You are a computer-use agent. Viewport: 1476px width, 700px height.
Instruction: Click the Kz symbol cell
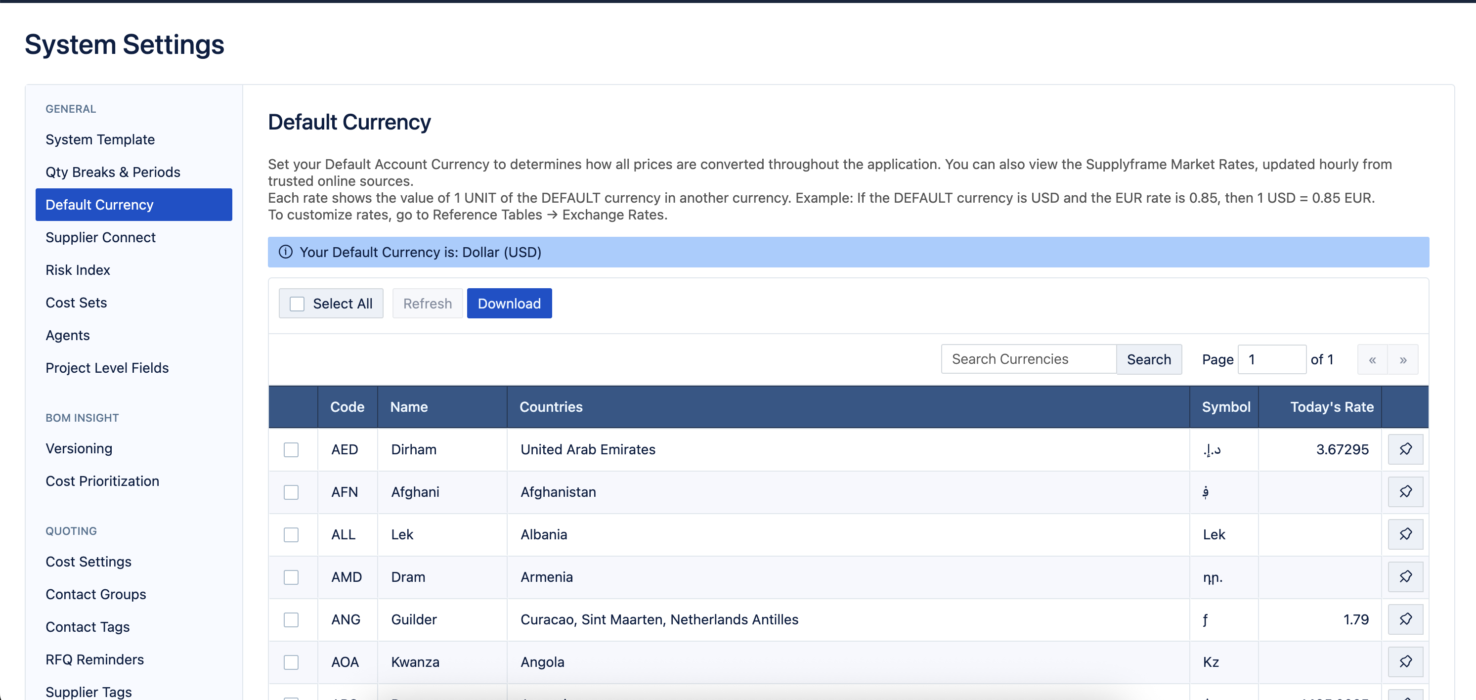point(1224,662)
